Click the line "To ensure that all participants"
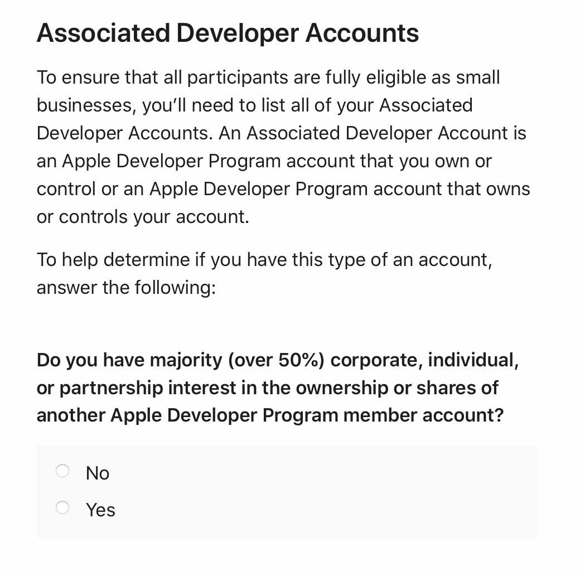580x571 pixels. 268,78
